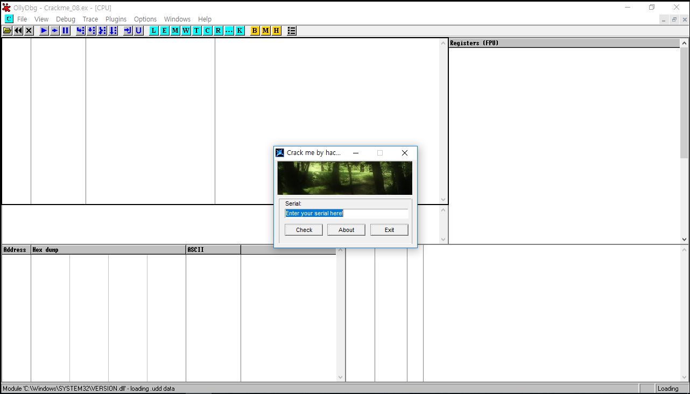690x394 pixels.
Task: Click the OllyDbg icon in title bar
Action: pyautogui.click(x=6, y=8)
